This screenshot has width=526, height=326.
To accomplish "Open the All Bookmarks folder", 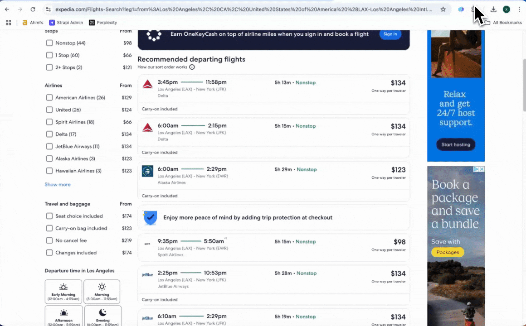I will pos(503,22).
